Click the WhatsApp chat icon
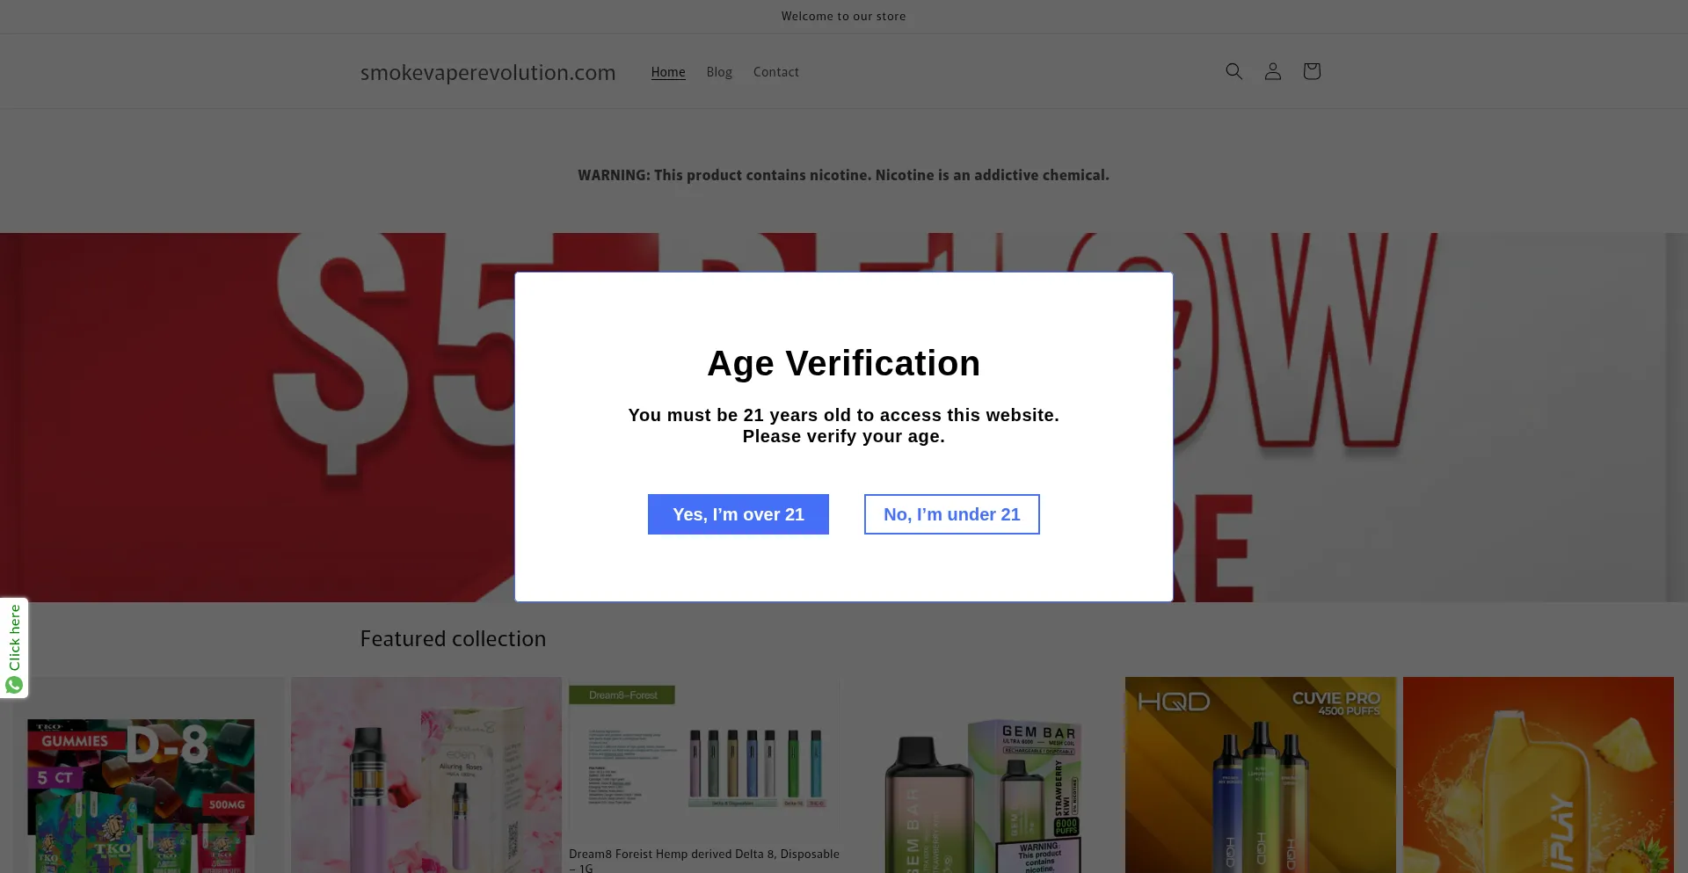 point(14,685)
